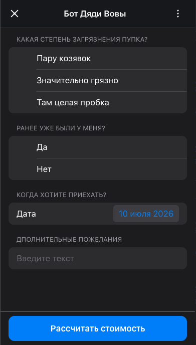This screenshot has width=196, height=345.
Task: Click the "Бот Дяди Вовы" title
Action: click(x=95, y=14)
